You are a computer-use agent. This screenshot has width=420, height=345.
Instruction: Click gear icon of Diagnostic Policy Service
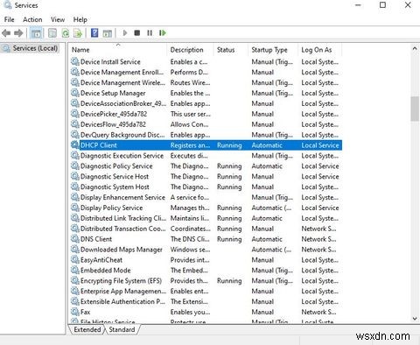(75, 165)
